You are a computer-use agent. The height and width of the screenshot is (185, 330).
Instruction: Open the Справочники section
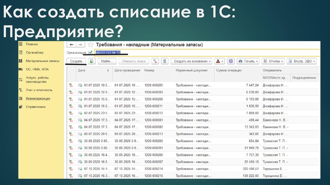tap(35, 107)
